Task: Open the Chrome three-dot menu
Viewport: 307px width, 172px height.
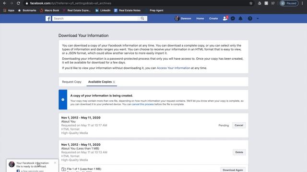Action: (x=302, y=3)
